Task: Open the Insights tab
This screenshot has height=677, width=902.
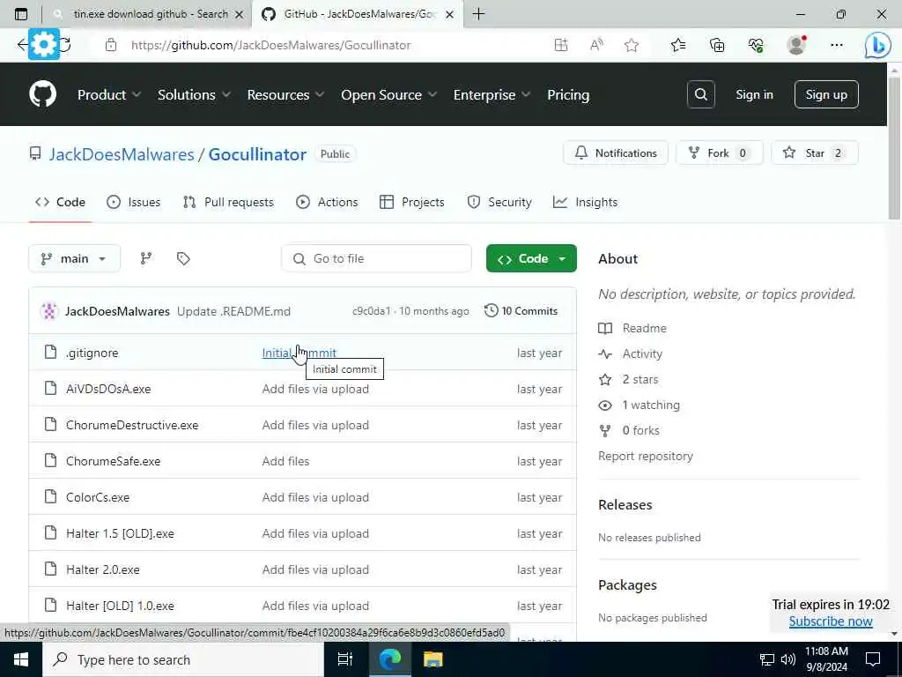Action: click(x=585, y=202)
